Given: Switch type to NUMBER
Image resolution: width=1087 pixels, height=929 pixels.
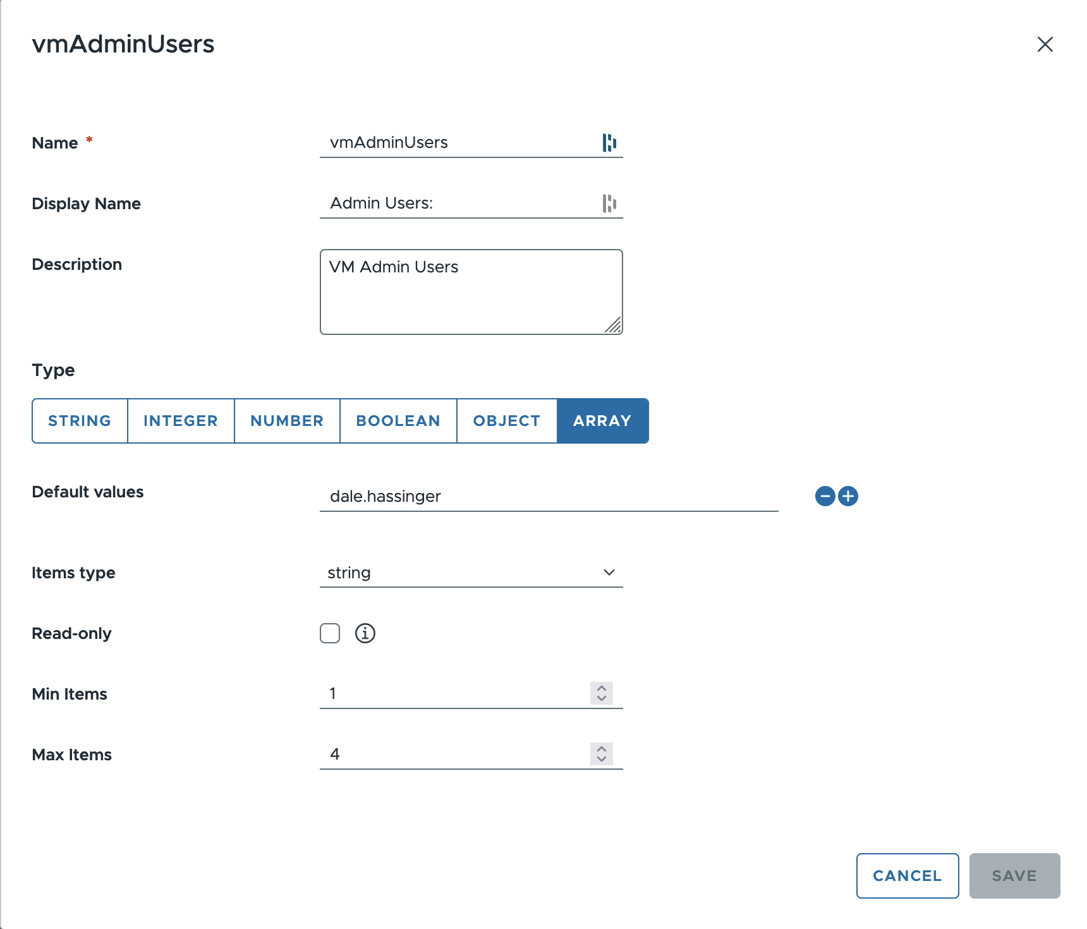Looking at the screenshot, I should click(287, 421).
